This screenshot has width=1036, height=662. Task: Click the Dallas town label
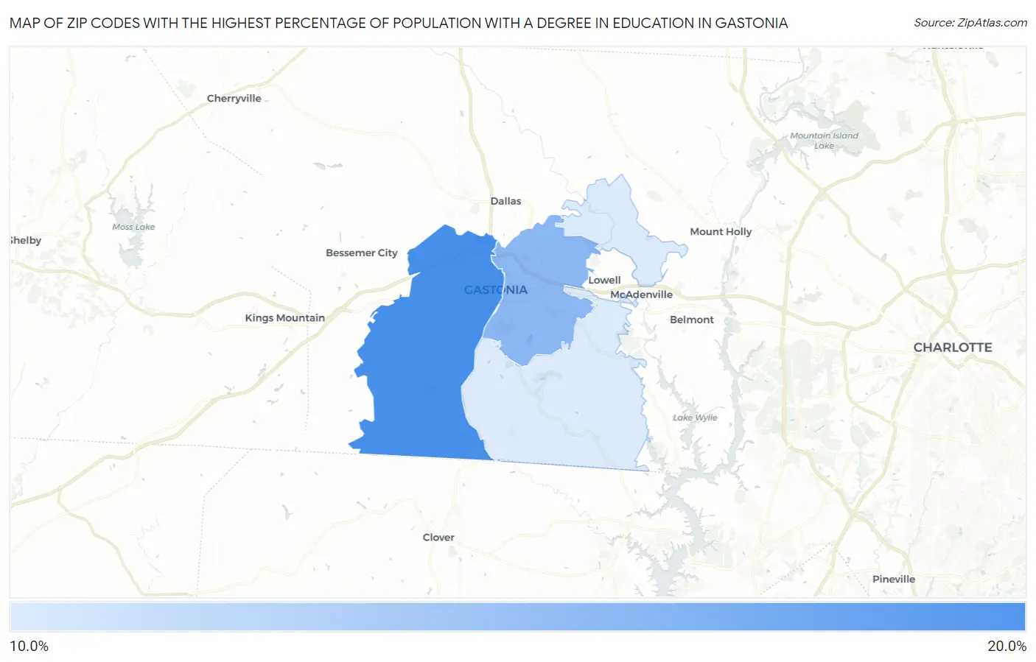505,200
